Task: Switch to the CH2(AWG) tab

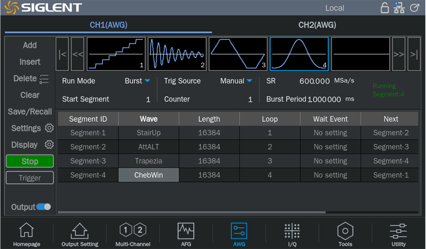Action: 317,25
